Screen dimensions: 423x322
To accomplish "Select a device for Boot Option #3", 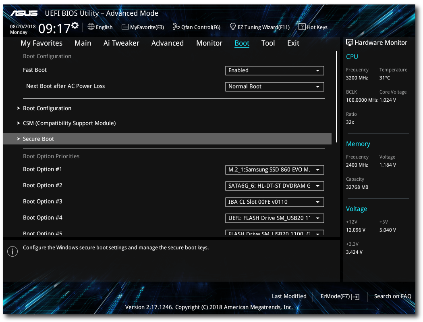I will pyautogui.click(x=274, y=202).
